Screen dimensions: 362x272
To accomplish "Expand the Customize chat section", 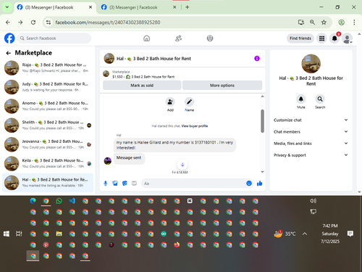I will (x=311, y=120).
